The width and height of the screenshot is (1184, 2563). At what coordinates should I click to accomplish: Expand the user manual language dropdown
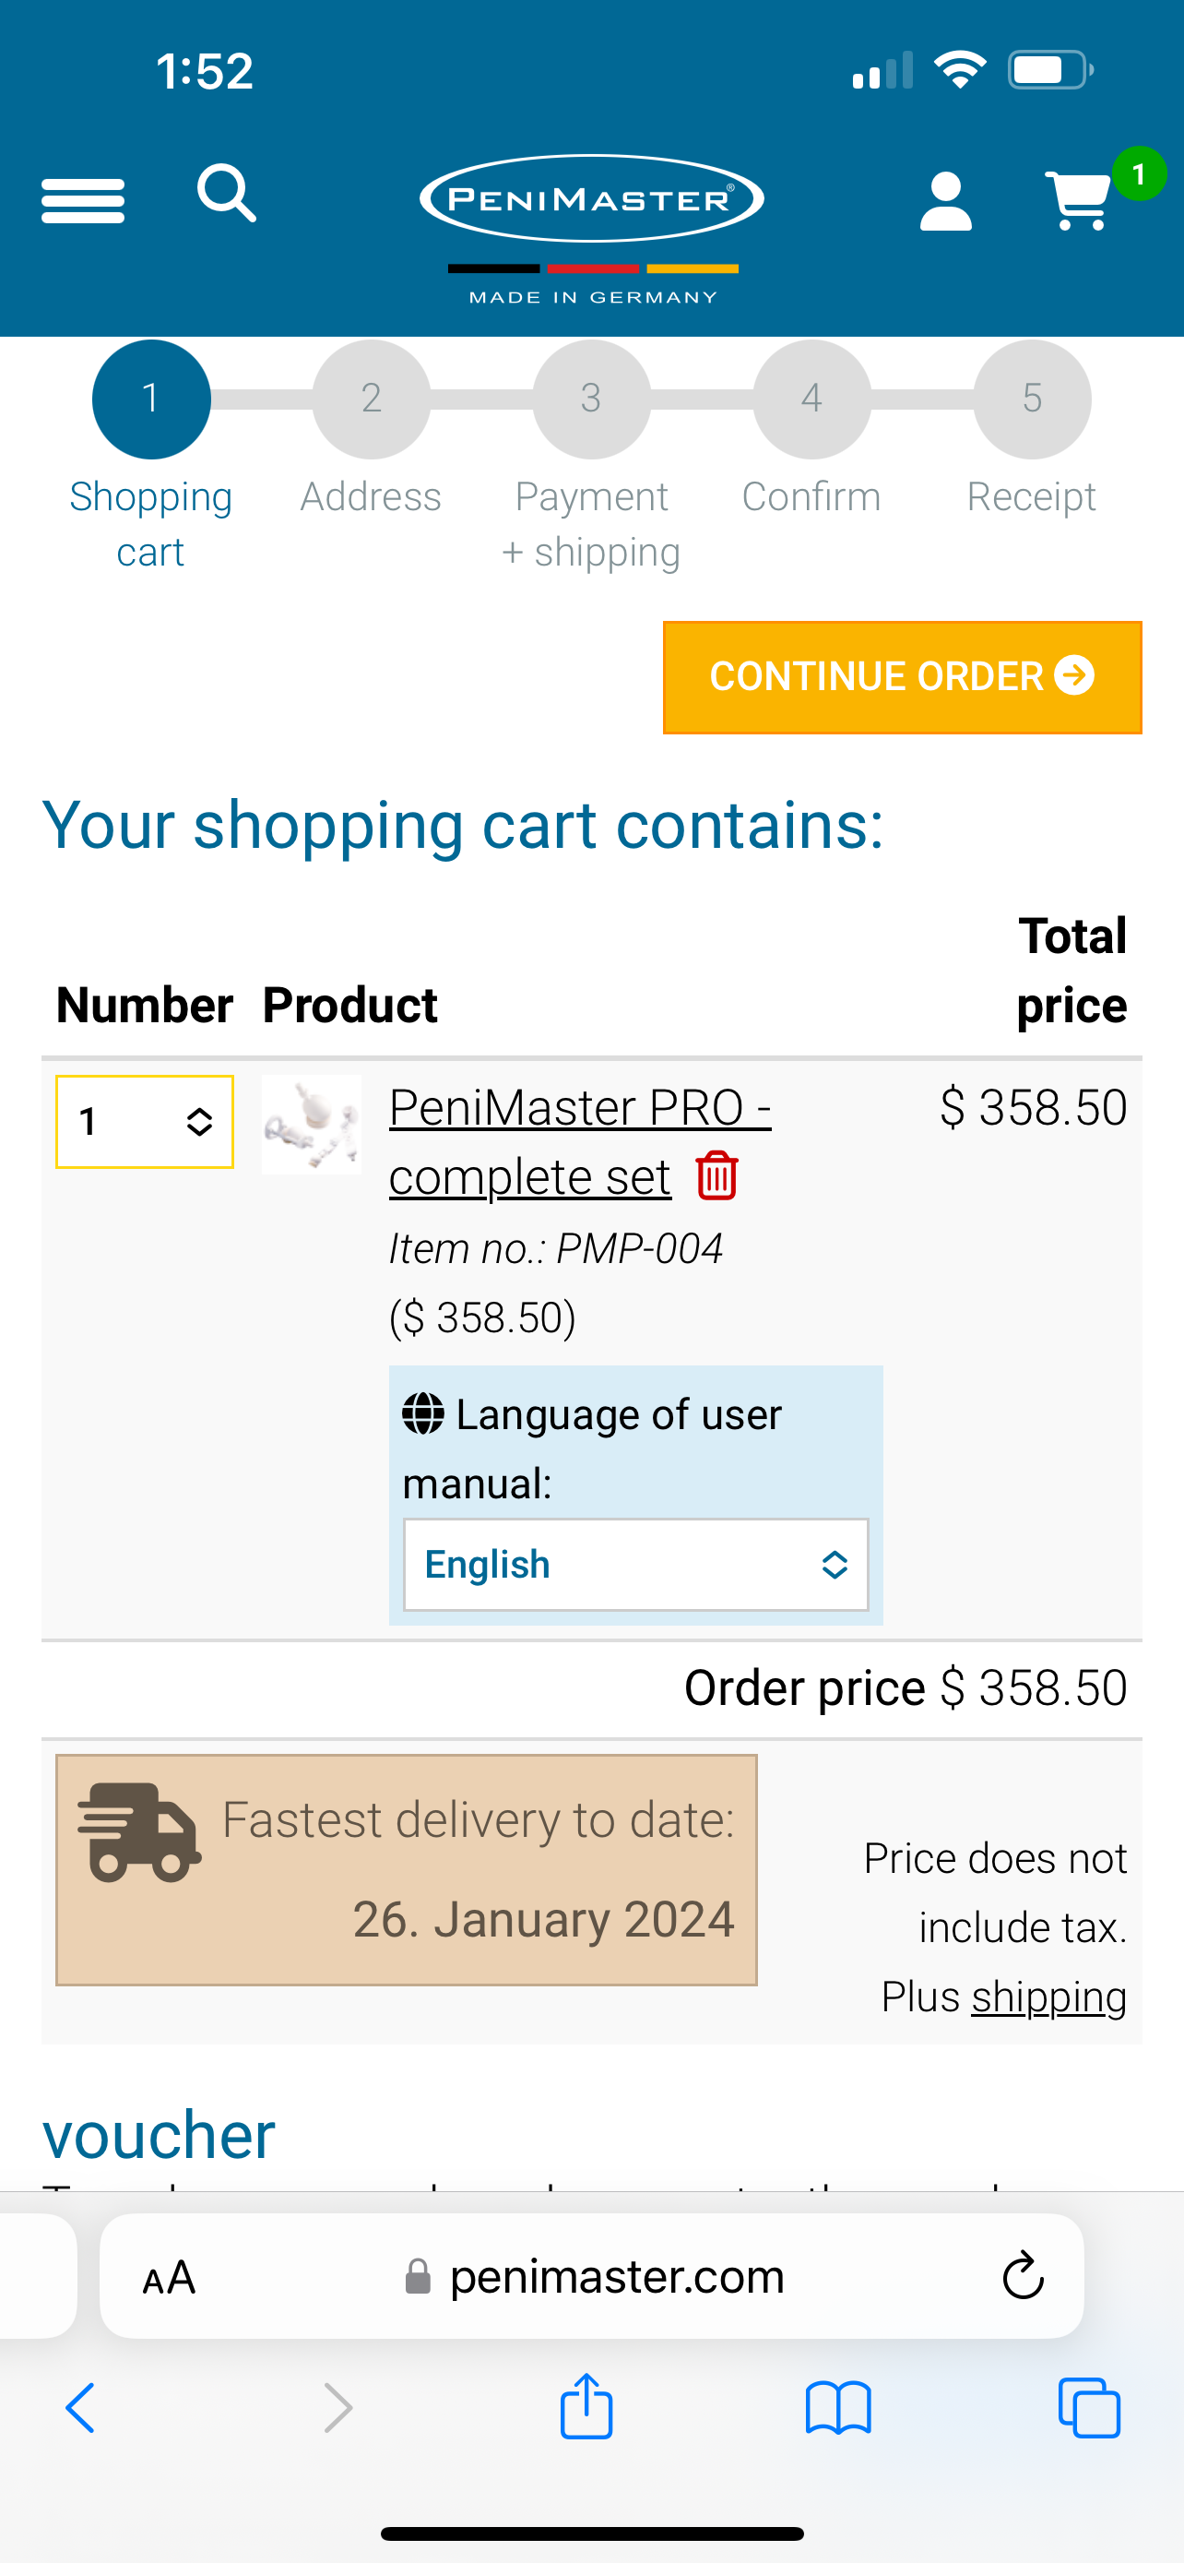635,1564
